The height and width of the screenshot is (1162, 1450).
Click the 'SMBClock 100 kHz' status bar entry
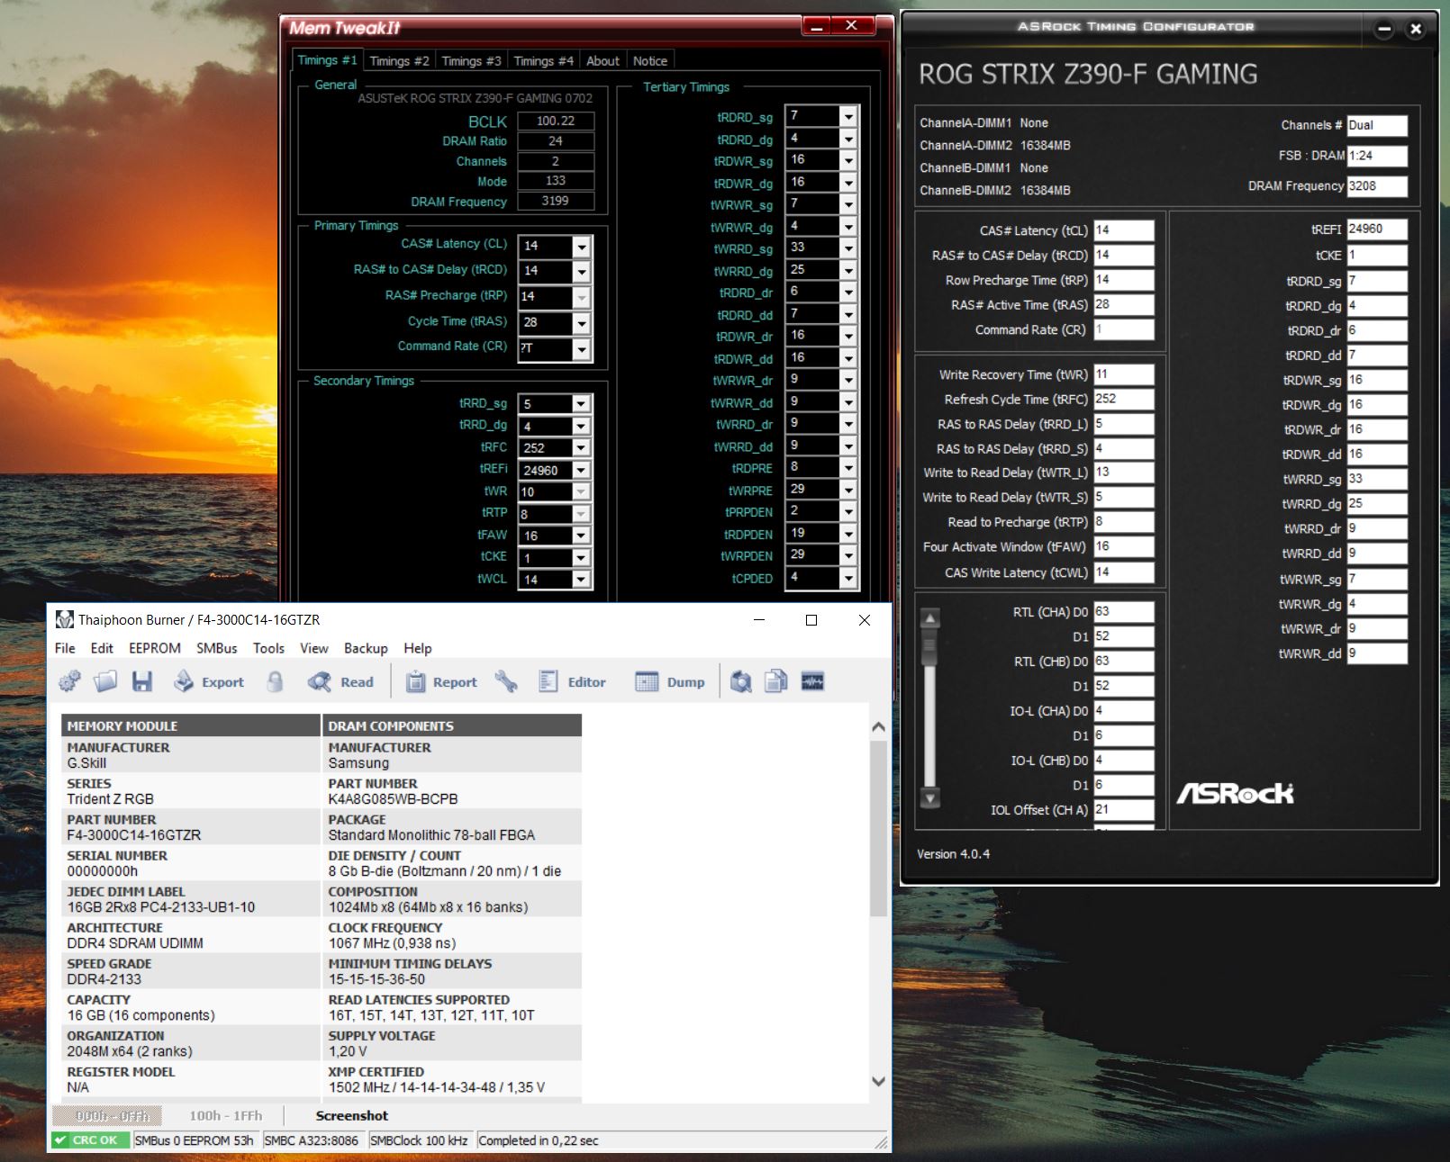419,1140
